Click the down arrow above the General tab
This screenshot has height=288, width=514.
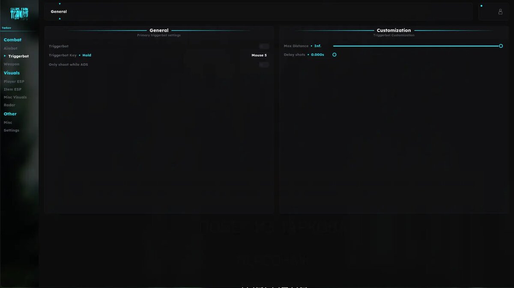(x=60, y=4)
